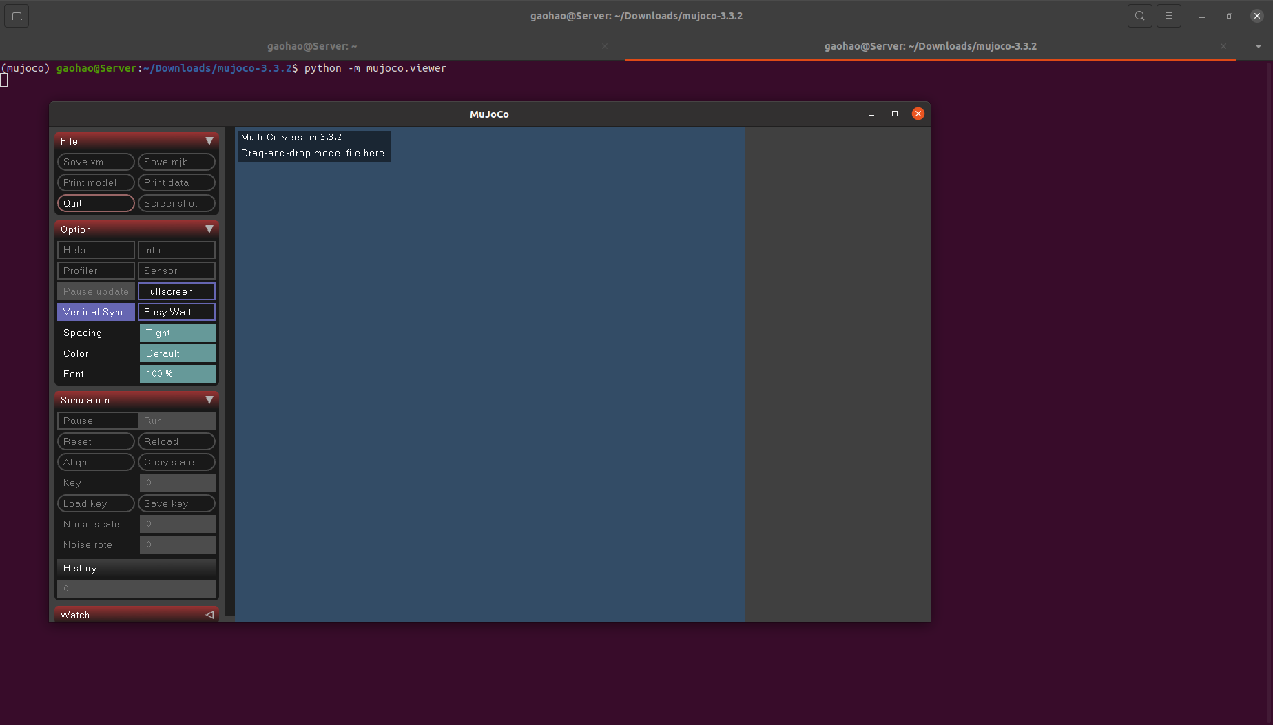This screenshot has width=1273, height=725.
Task: Click the terminal search icon
Action: 1139,16
